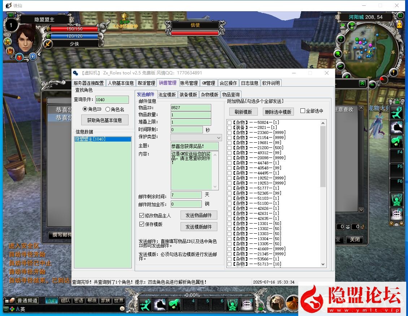408x316 pixels.
Task: Select the first skill icon in the bottom hotbar
Action: (145, 305)
